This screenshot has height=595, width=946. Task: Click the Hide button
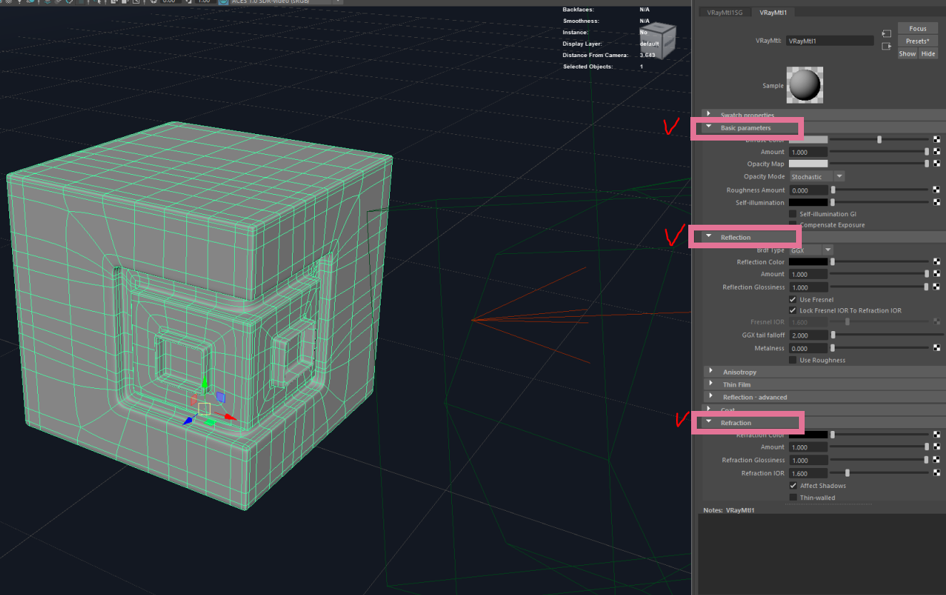pyautogui.click(x=927, y=54)
